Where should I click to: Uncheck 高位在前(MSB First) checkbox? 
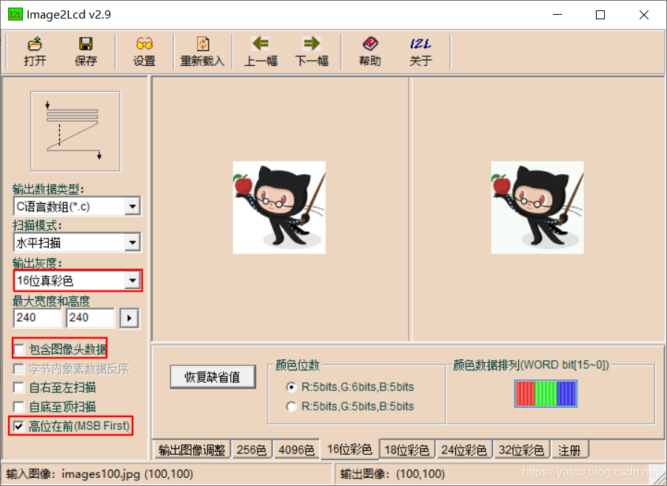click(19, 426)
